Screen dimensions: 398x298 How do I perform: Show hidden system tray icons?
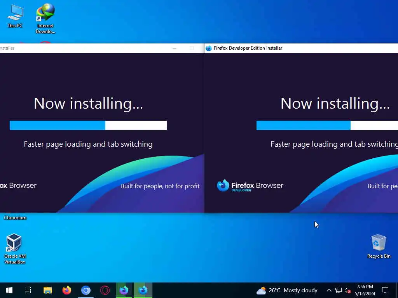pos(329,290)
